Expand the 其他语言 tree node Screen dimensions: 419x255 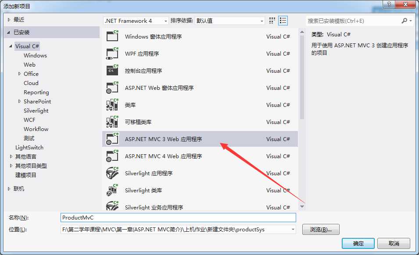pyautogui.click(x=11, y=156)
